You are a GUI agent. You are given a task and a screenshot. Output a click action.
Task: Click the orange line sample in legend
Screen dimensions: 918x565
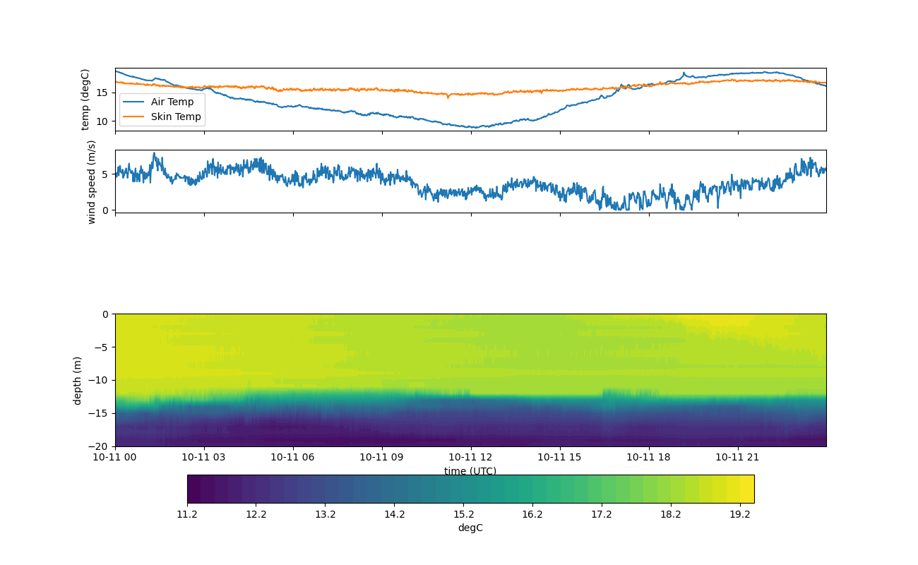click(133, 117)
